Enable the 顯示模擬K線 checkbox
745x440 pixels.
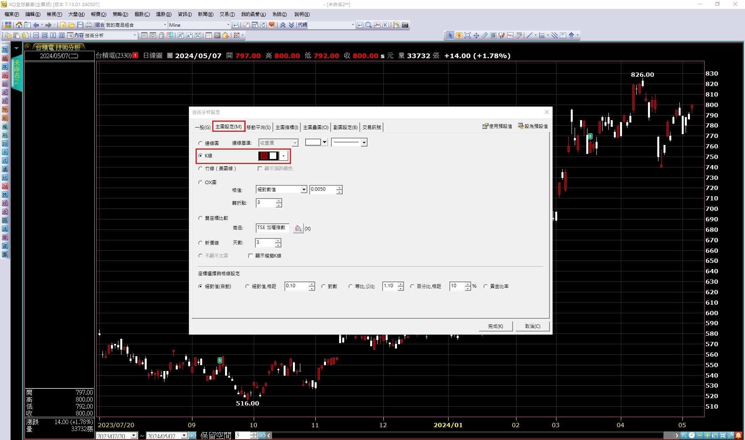click(x=251, y=256)
